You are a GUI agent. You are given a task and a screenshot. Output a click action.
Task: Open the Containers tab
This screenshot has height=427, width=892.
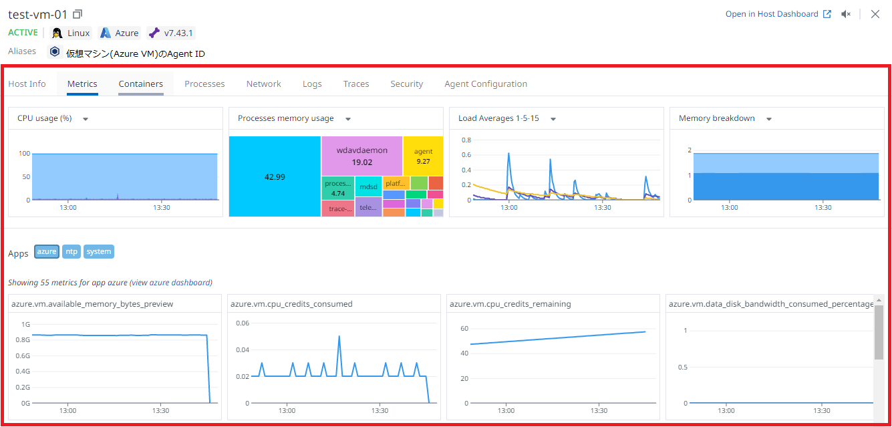(141, 84)
